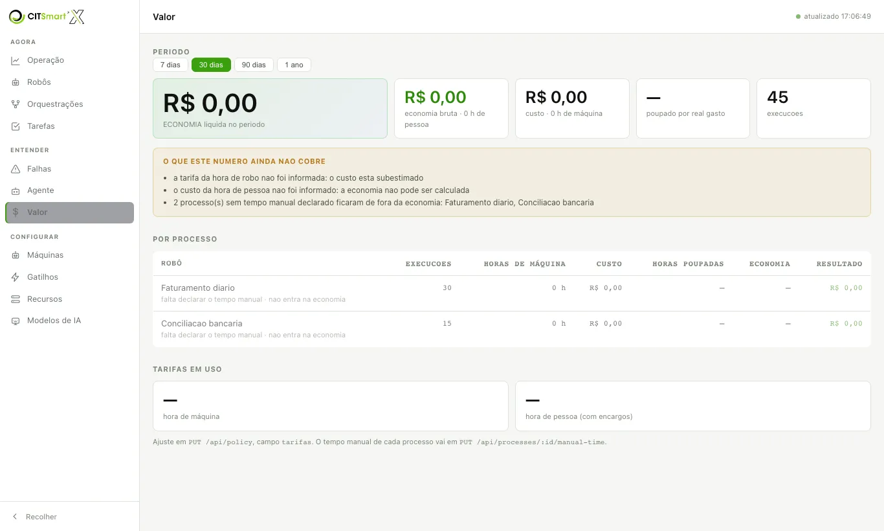Open the Gatilhos page label
The width and height of the screenshot is (884, 531).
coord(43,277)
